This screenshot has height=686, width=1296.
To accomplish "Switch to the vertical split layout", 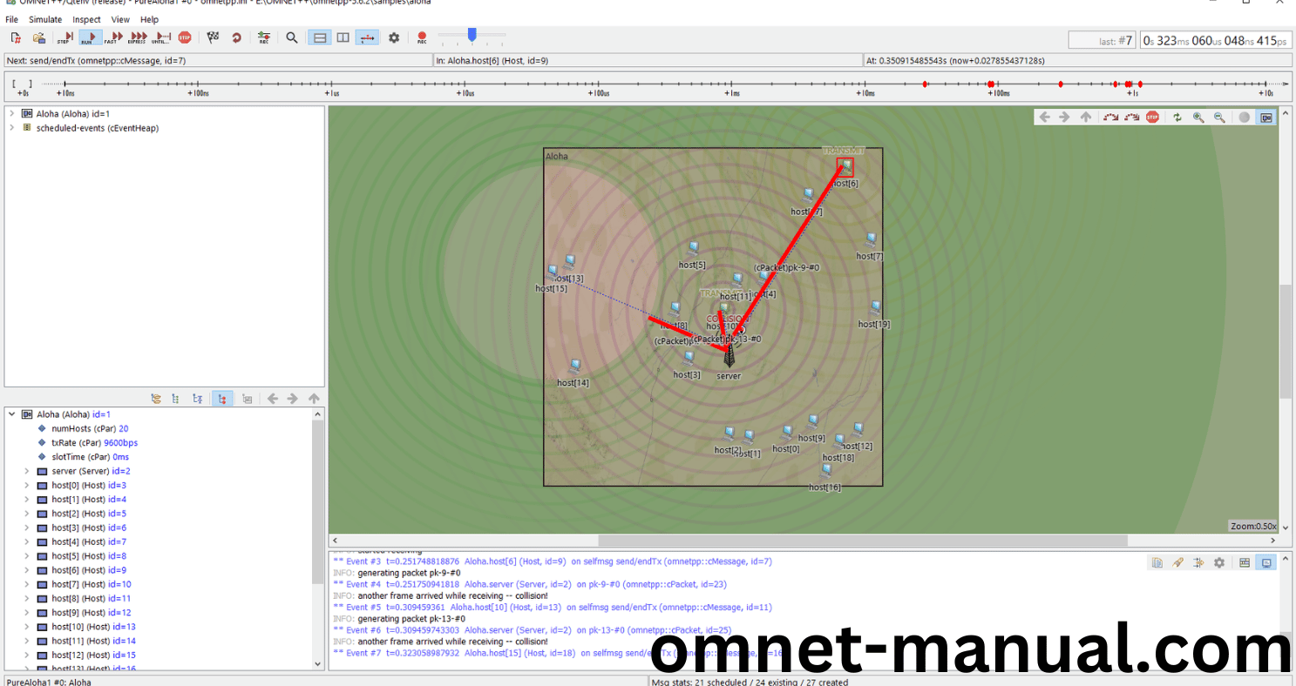I will pos(343,38).
